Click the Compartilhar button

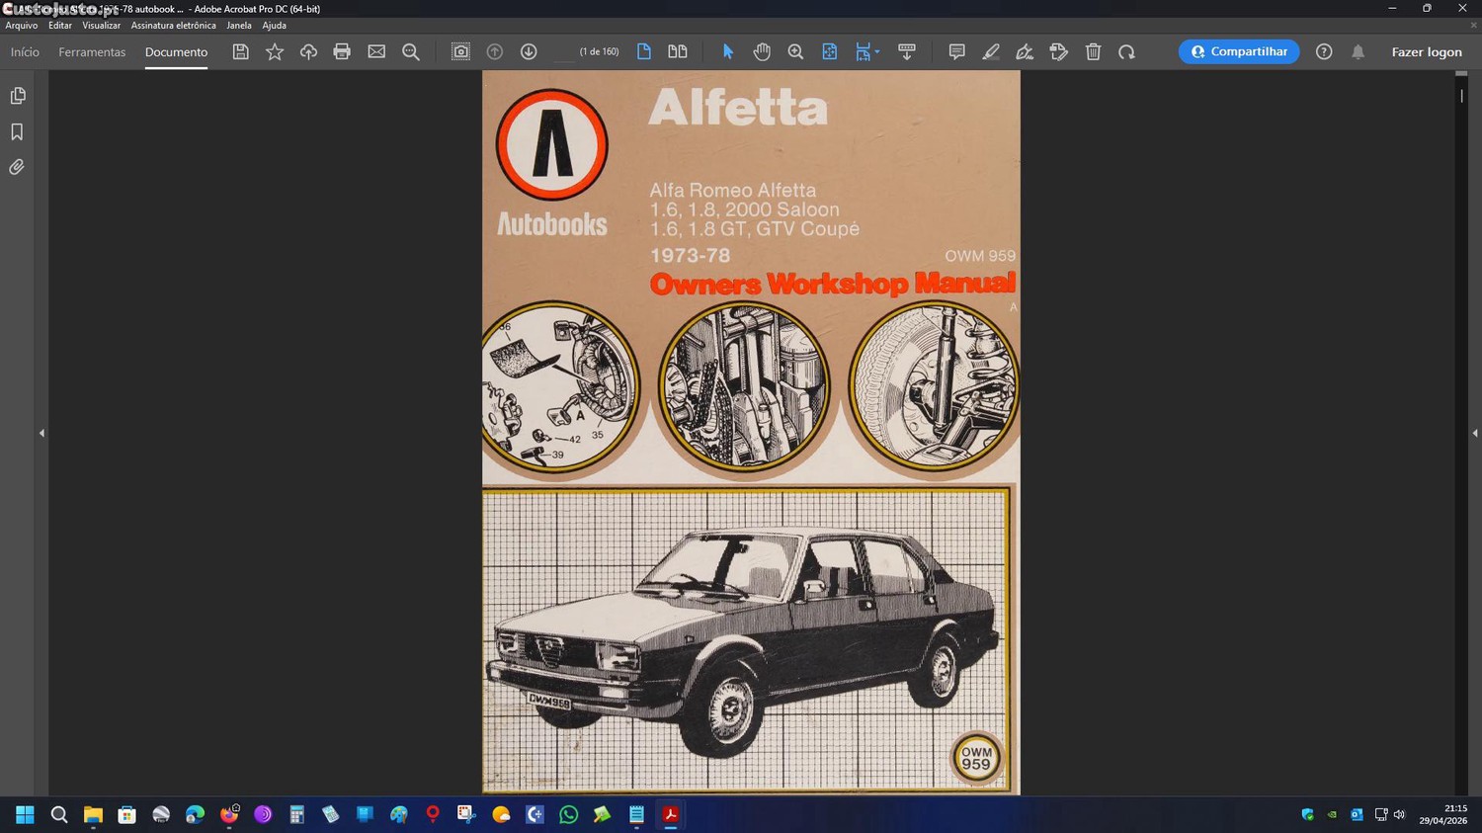point(1238,52)
